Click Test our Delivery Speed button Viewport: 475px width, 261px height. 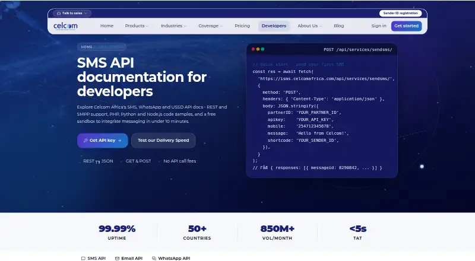pos(163,141)
